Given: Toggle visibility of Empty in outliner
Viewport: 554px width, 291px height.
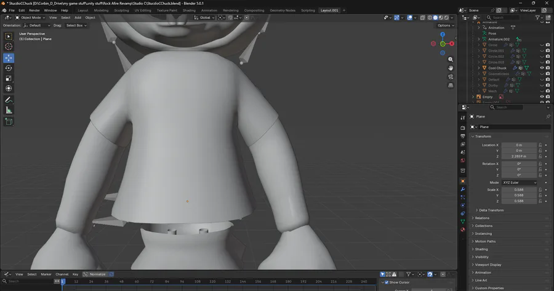Looking at the screenshot, I should [542, 97].
